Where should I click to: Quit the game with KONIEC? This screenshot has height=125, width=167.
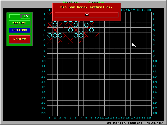20,39
